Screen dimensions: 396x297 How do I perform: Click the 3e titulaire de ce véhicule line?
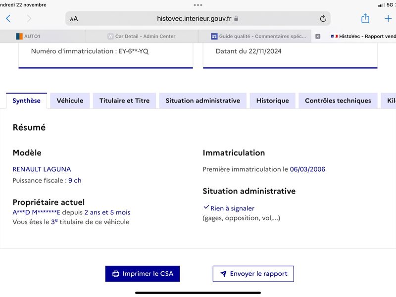(x=71, y=222)
